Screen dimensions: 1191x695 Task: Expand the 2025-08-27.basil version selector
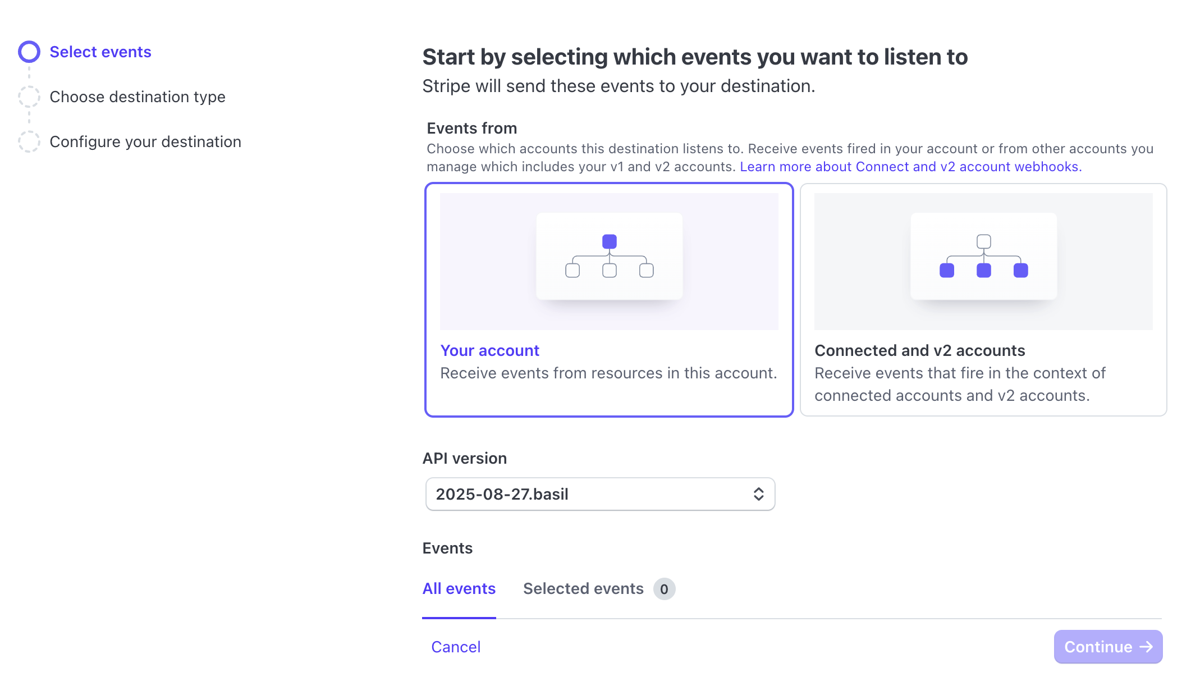click(x=600, y=494)
